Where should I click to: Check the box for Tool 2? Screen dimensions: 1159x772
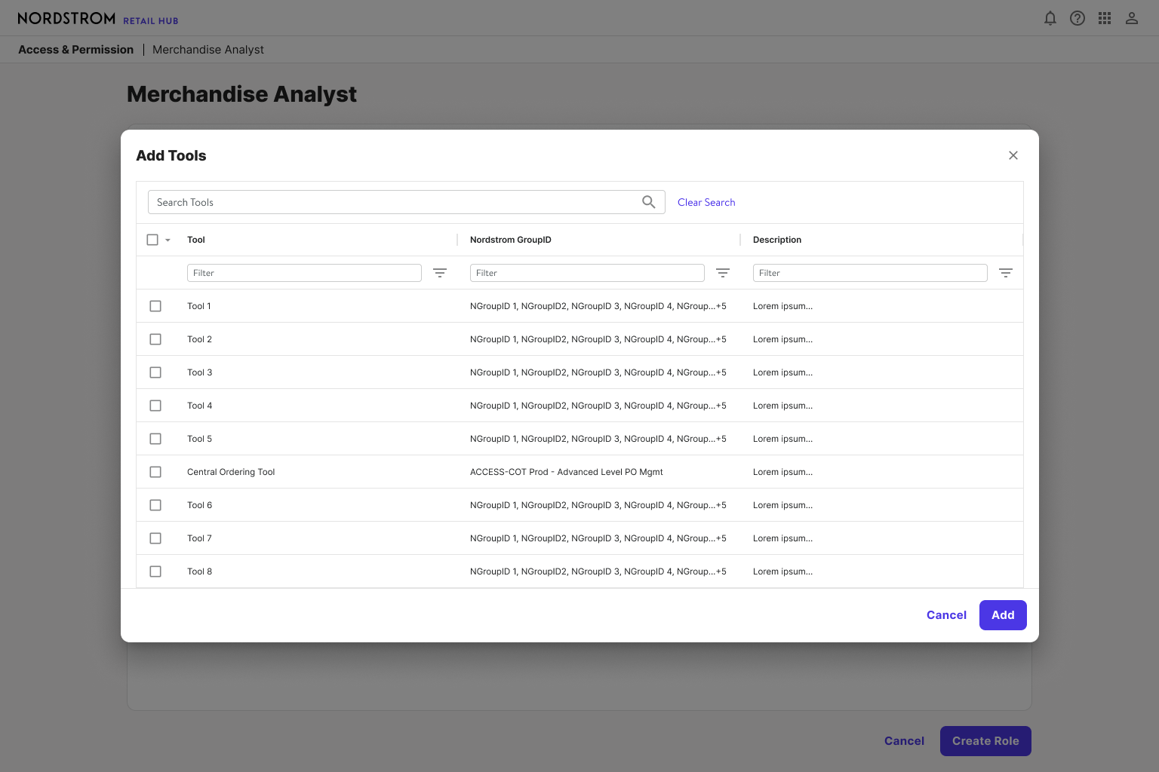click(155, 339)
